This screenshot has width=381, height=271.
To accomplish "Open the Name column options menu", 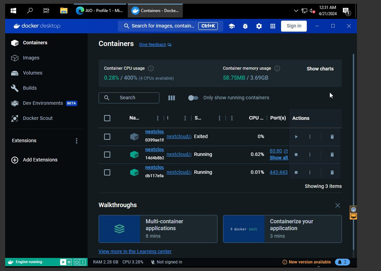I will 158,118.
